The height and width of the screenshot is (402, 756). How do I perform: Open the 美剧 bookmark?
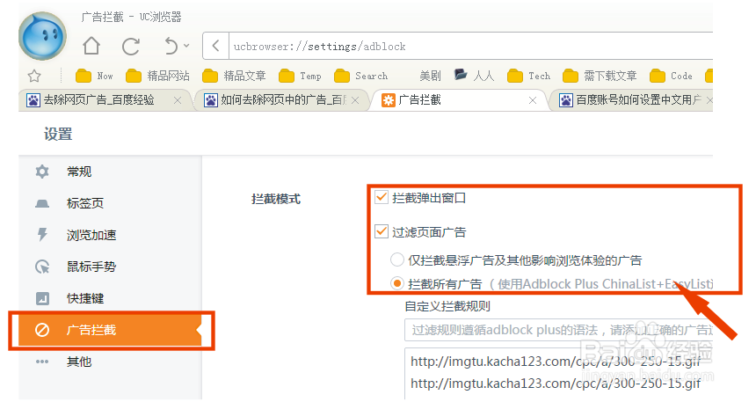point(430,76)
